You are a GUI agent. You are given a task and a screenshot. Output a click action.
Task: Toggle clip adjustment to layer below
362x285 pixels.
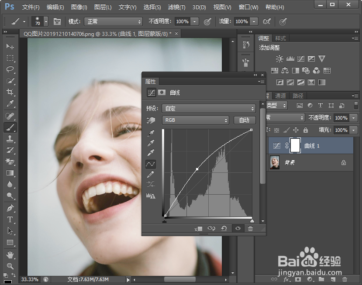pyautogui.click(x=199, y=228)
